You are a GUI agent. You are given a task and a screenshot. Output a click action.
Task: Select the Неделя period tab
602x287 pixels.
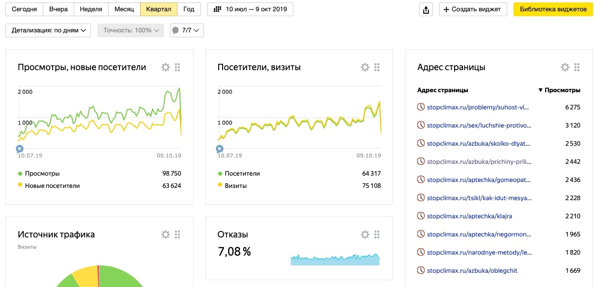[x=90, y=9]
